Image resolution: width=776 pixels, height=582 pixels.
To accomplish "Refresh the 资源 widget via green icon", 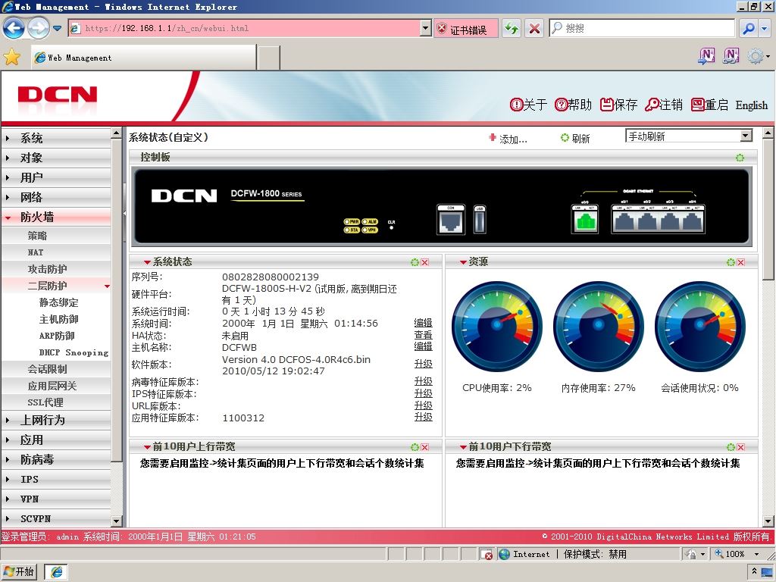I will pyautogui.click(x=731, y=261).
